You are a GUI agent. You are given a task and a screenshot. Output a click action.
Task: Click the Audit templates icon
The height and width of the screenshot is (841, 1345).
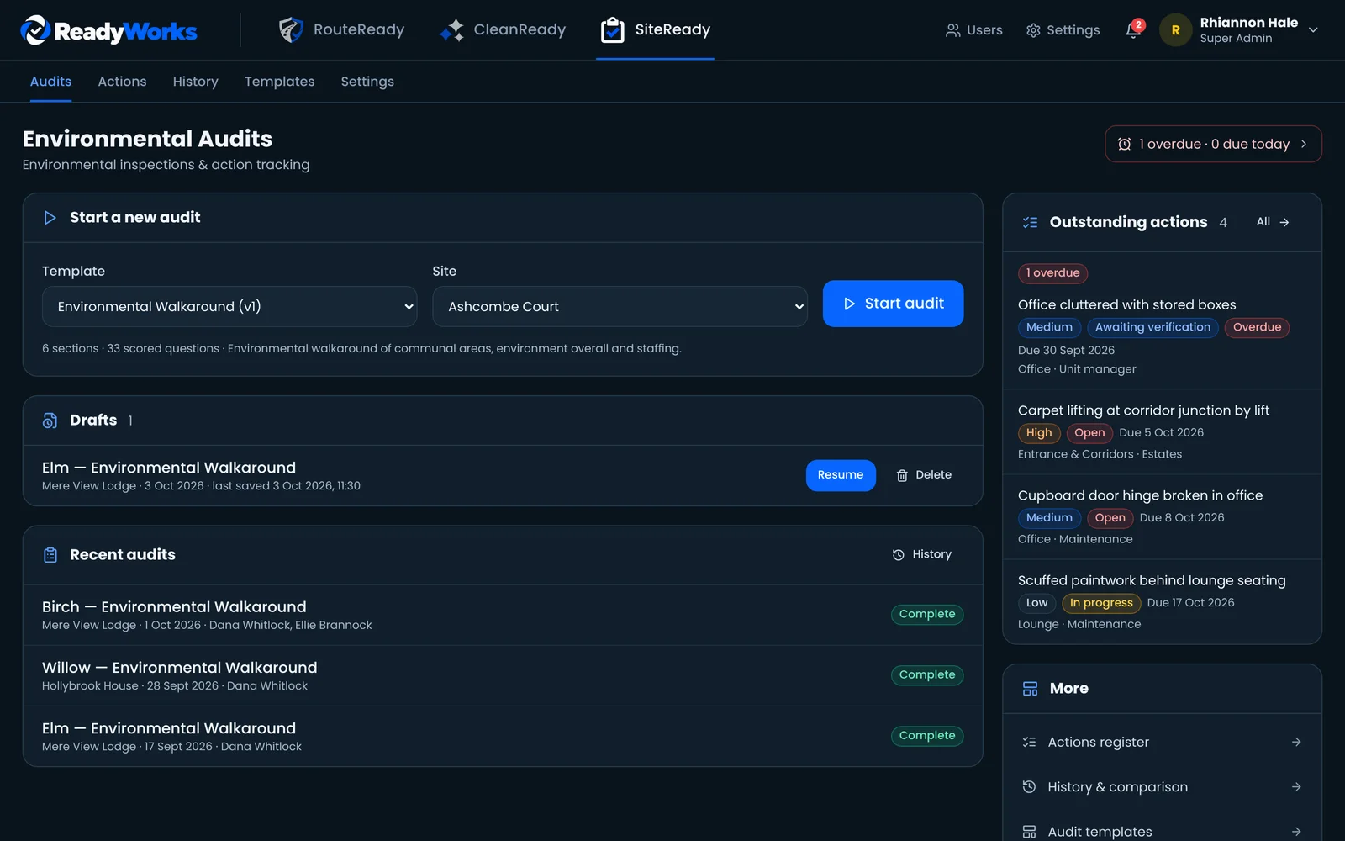1029,832
